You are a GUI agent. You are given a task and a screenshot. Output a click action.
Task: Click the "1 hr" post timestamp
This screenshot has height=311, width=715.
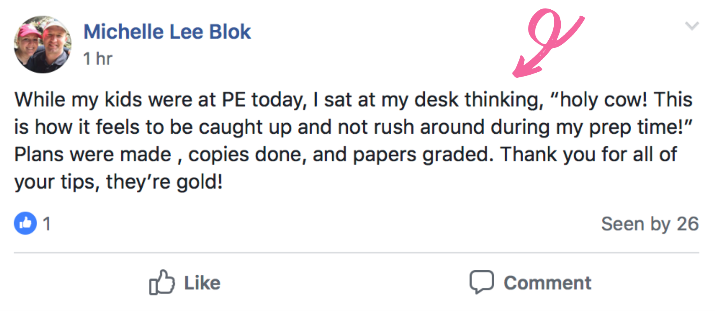point(98,59)
